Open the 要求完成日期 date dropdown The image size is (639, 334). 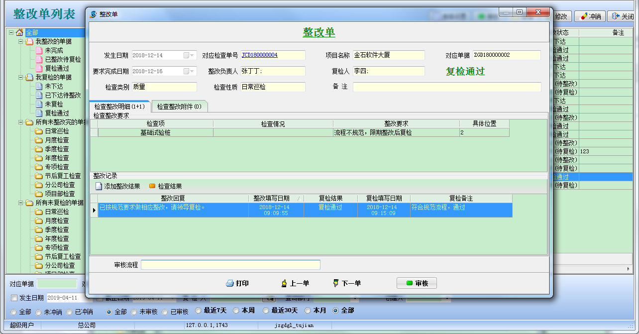(x=189, y=71)
